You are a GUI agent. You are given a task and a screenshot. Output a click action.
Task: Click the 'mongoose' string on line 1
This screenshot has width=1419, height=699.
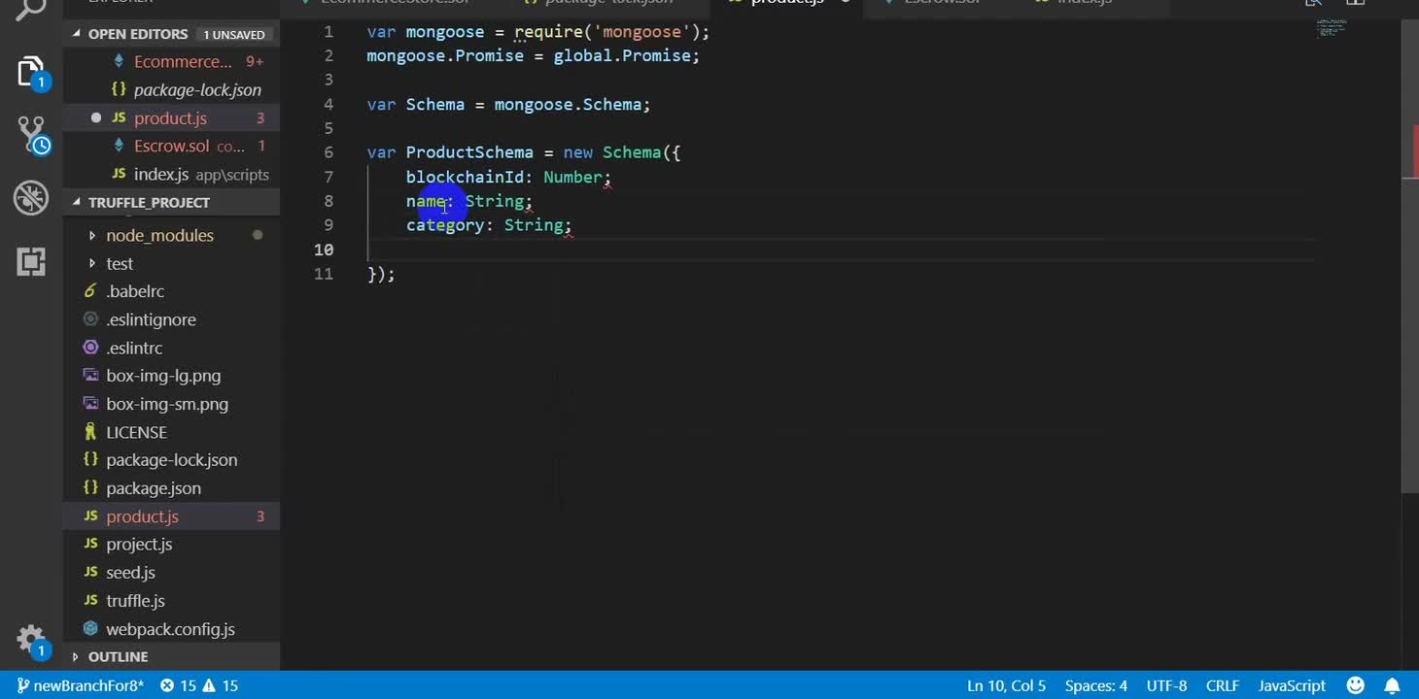(640, 32)
